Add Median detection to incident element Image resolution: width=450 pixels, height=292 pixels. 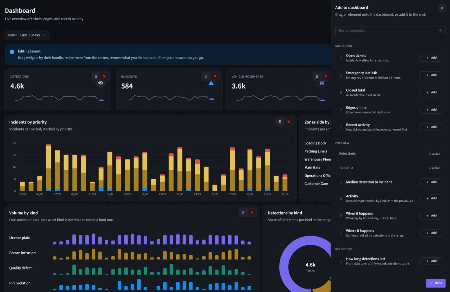[431, 182]
